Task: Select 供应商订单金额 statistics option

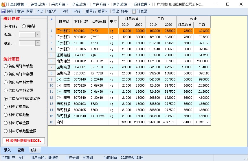Action: [6, 74]
